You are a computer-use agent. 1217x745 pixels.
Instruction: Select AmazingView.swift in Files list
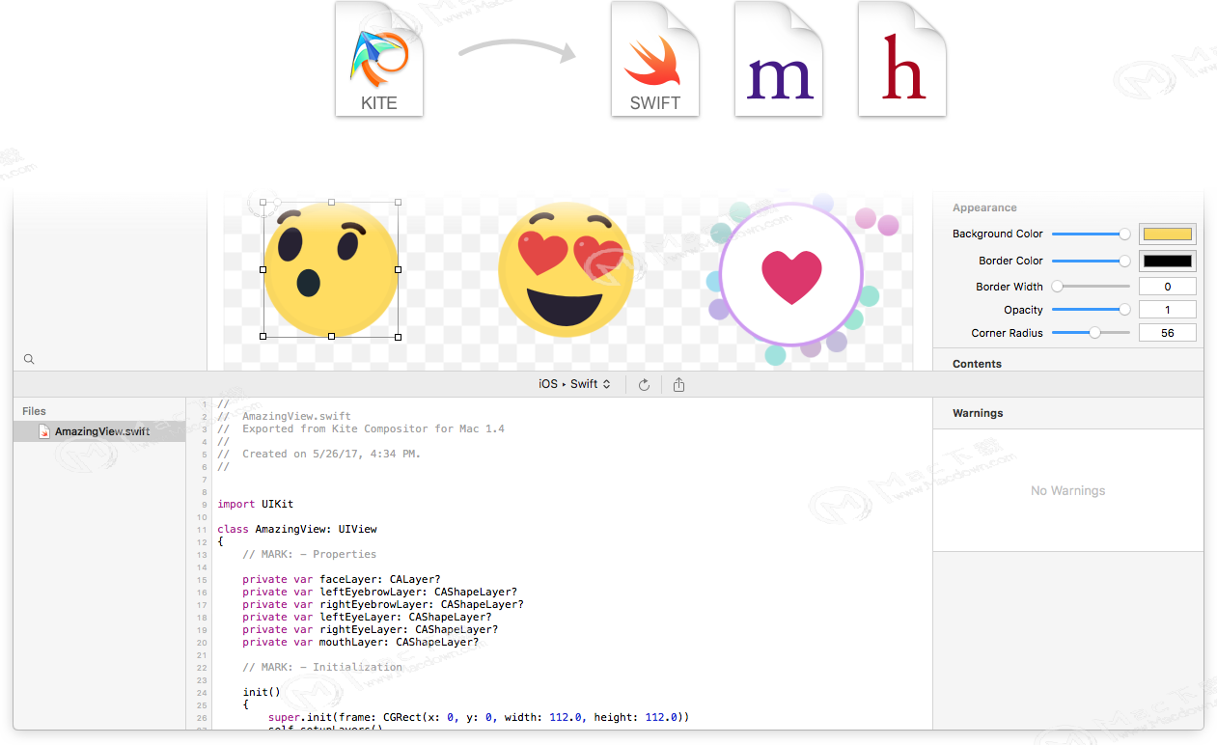(99, 431)
